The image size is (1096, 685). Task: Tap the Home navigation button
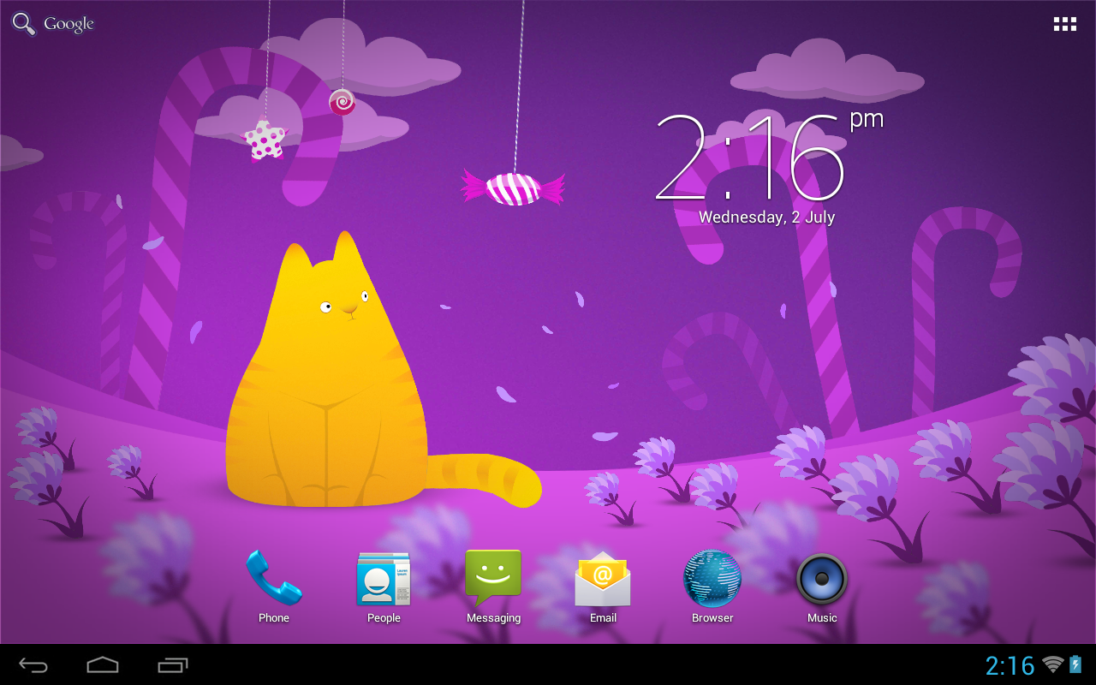pos(103,665)
